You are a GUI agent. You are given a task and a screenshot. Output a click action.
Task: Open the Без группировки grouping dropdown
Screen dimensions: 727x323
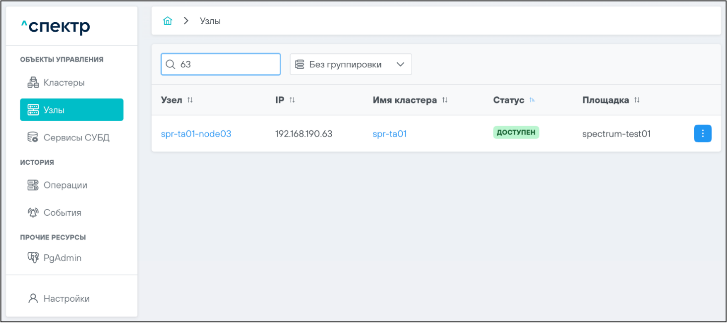point(351,64)
